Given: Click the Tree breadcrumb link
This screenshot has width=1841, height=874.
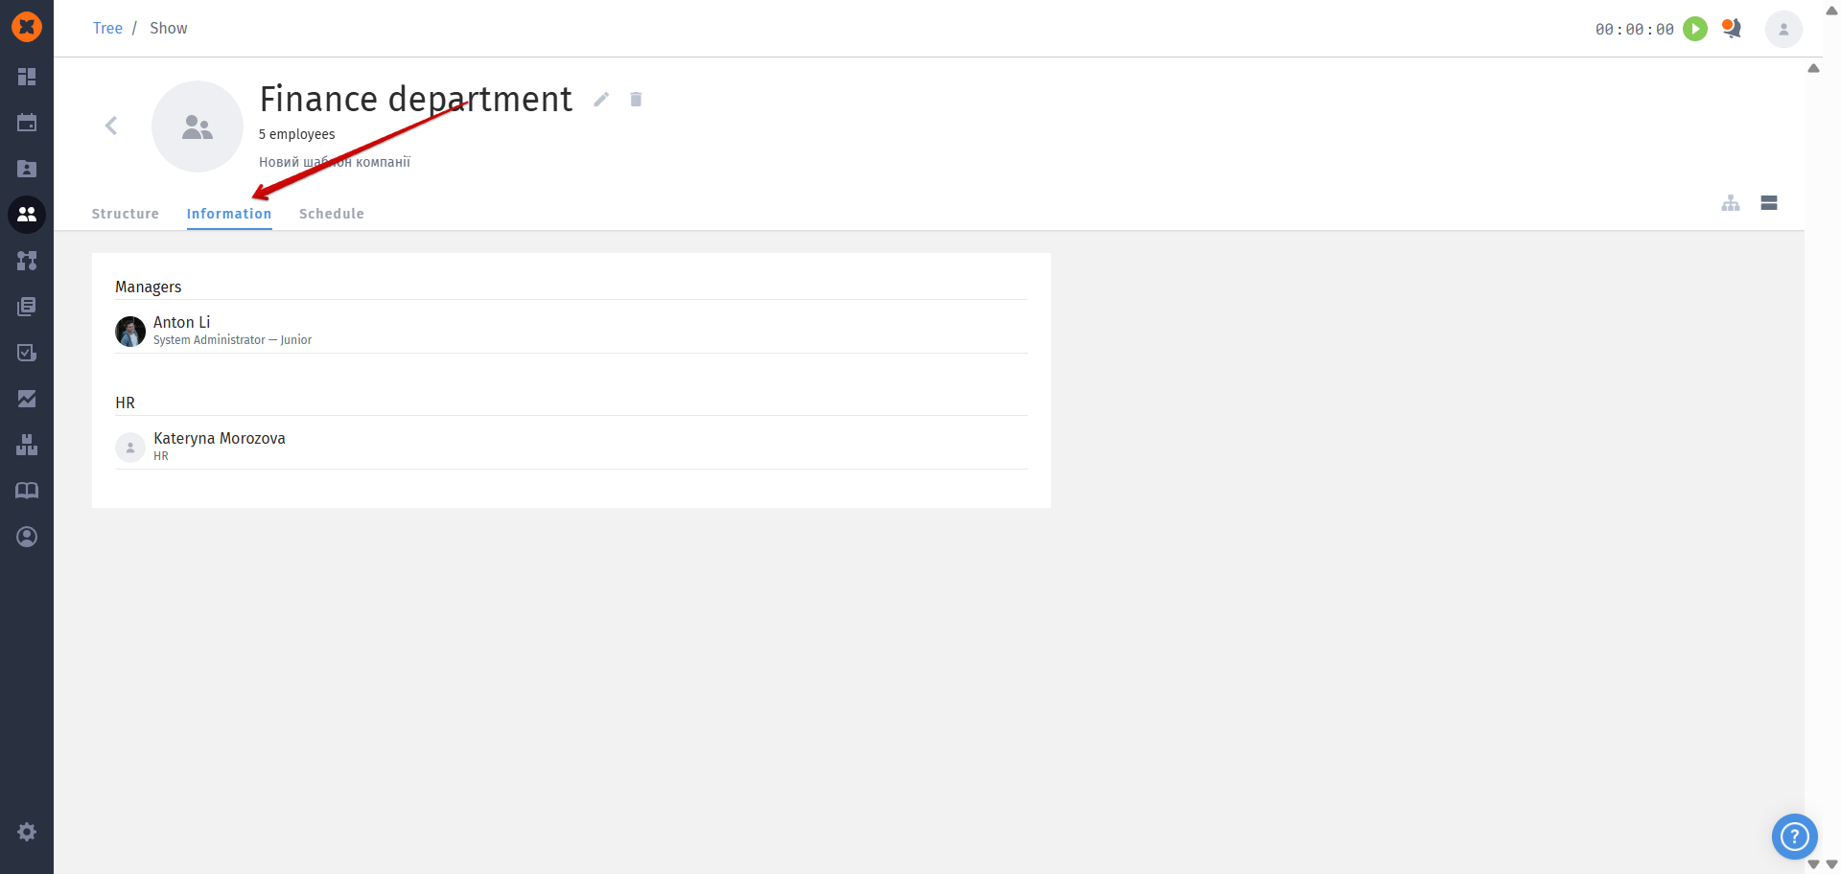Looking at the screenshot, I should (x=107, y=29).
